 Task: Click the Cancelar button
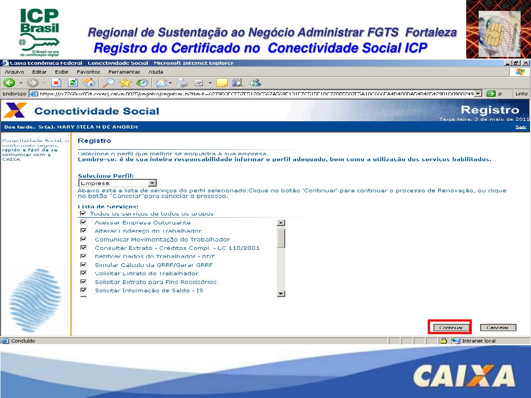(x=498, y=328)
